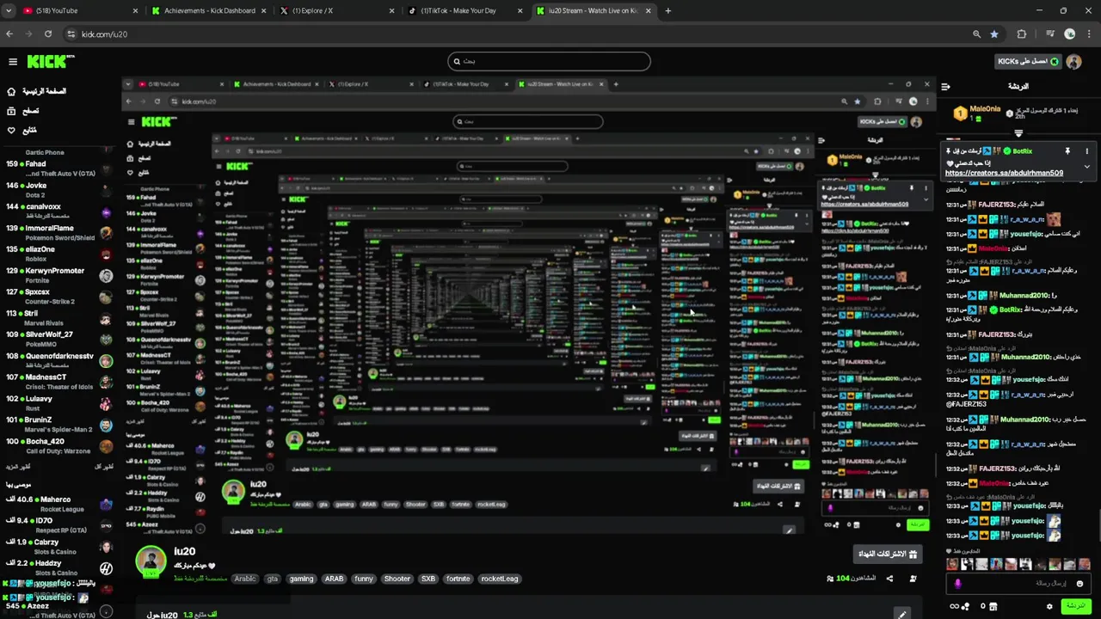1101x619 pixels.
Task: Open Haddzy Slots & Casino channel
Action: point(58,568)
